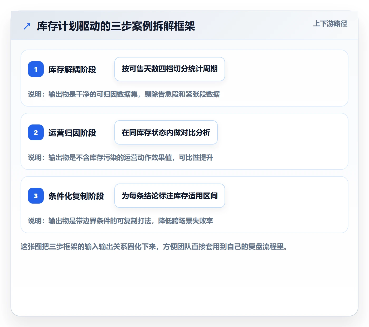Click the 运营归因阶段 stage title
This screenshot has width=369, height=327.
tap(72, 133)
